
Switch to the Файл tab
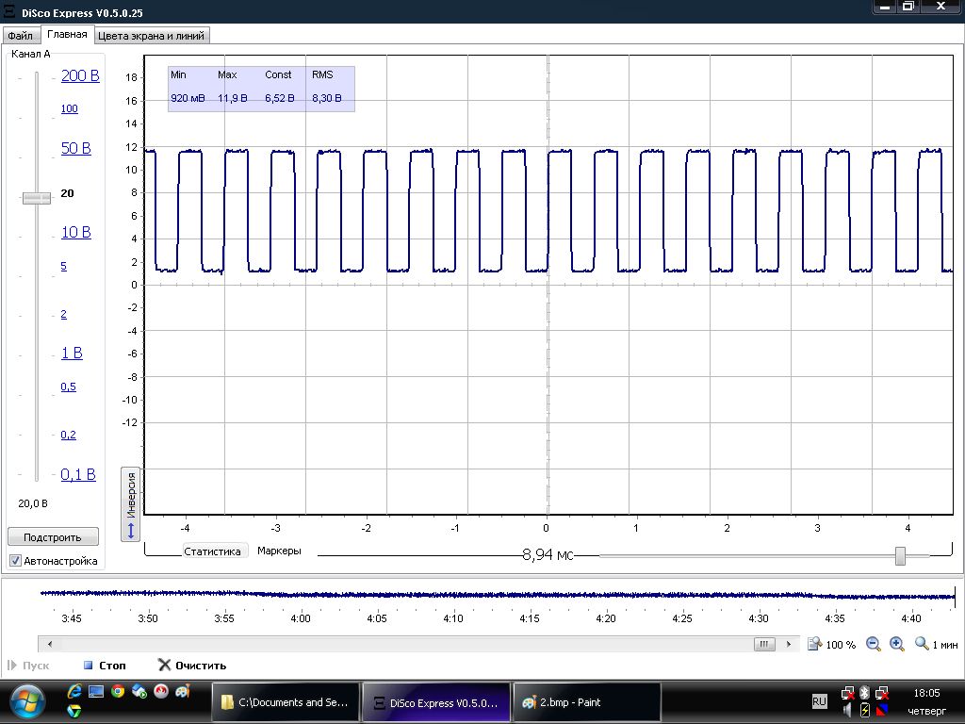click(x=21, y=36)
